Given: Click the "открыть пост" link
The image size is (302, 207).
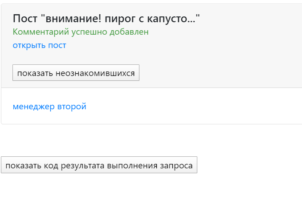Looking at the screenshot, I should click(x=39, y=45).
